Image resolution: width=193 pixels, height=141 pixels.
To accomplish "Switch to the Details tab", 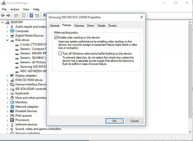I will pyautogui.click(x=101, y=26).
